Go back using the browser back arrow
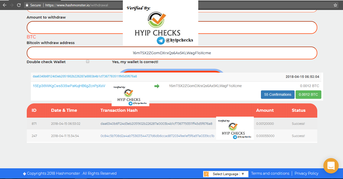The image size is (343, 179). click(5, 5)
